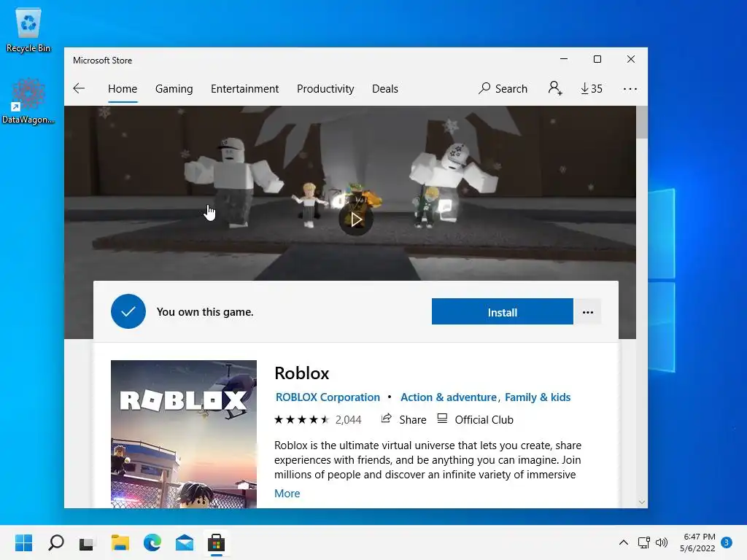Click the 2,044 ratings count
The image size is (747, 560).
coord(348,419)
